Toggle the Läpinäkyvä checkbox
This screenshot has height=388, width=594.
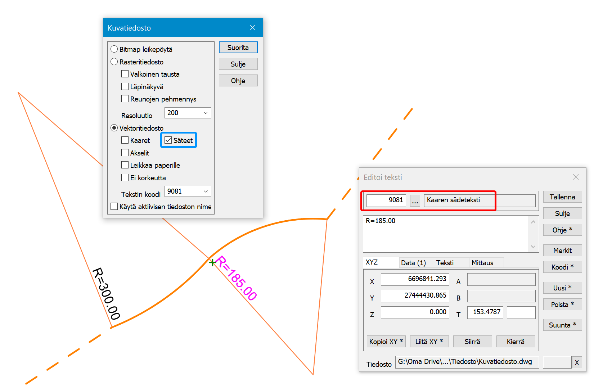point(125,86)
